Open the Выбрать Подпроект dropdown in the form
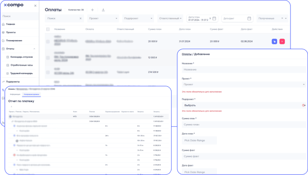 tap(244, 105)
